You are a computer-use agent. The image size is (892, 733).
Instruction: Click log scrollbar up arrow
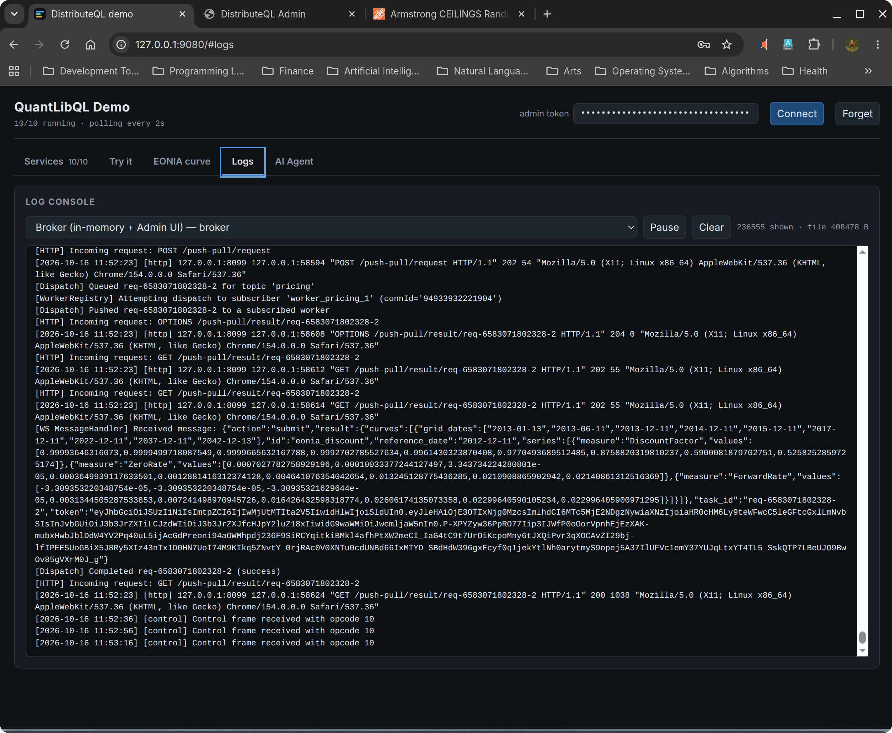tap(862, 252)
